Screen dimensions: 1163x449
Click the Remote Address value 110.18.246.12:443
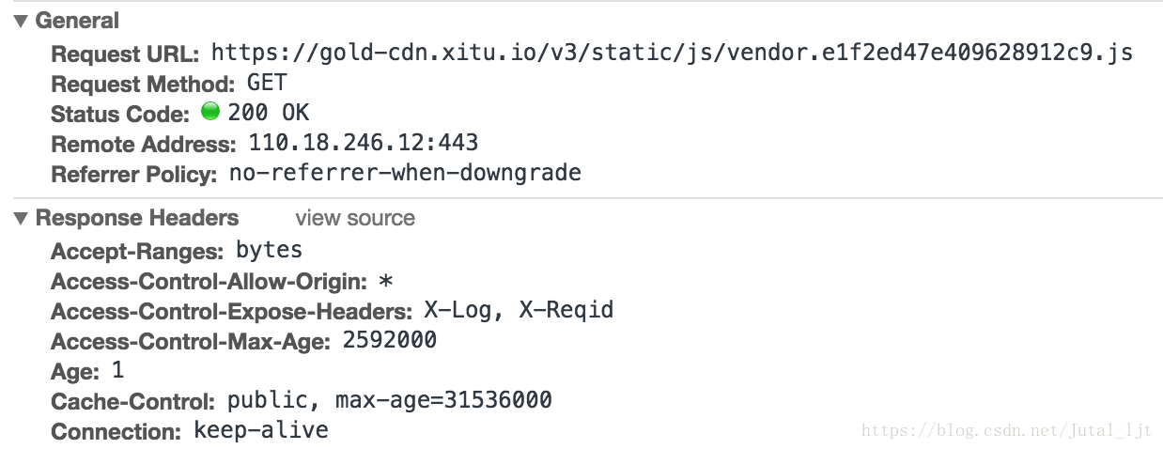363,144
